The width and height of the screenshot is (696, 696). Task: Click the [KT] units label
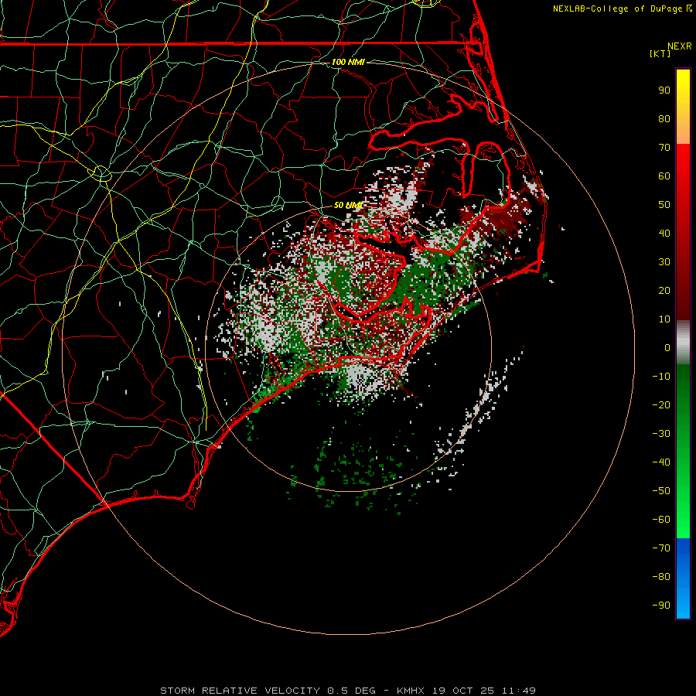coord(660,53)
